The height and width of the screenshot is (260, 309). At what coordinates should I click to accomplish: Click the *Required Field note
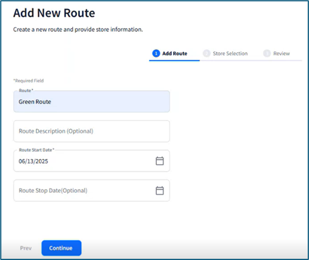[x=28, y=80]
